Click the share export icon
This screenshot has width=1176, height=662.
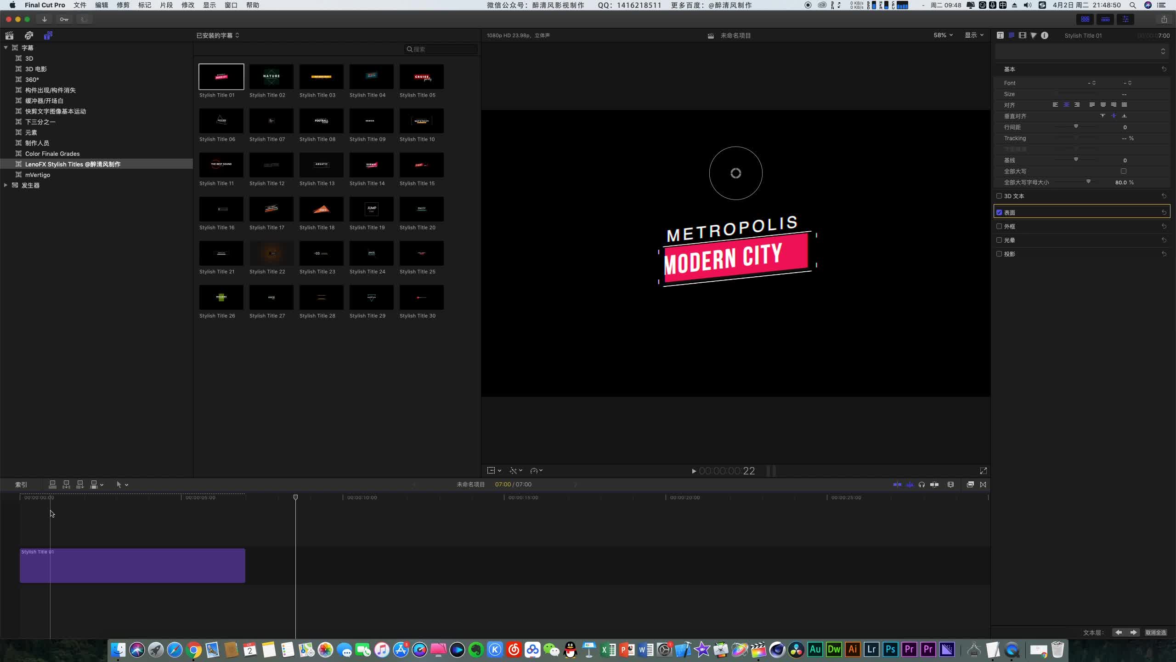(x=1164, y=19)
